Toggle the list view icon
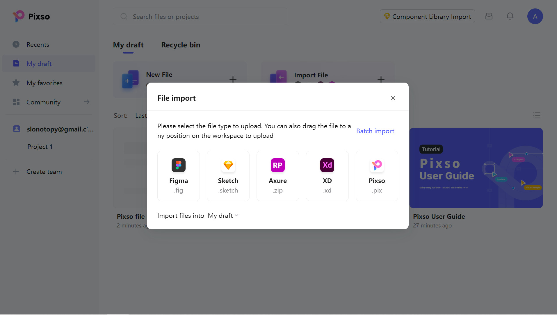This screenshot has width=557, height=315. point(537,115)
